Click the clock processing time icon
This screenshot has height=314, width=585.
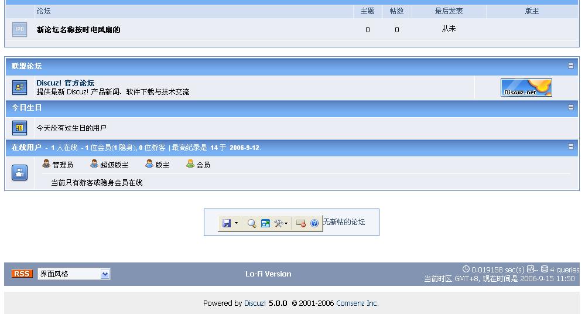pyautogui.click(x=466, y=269)
